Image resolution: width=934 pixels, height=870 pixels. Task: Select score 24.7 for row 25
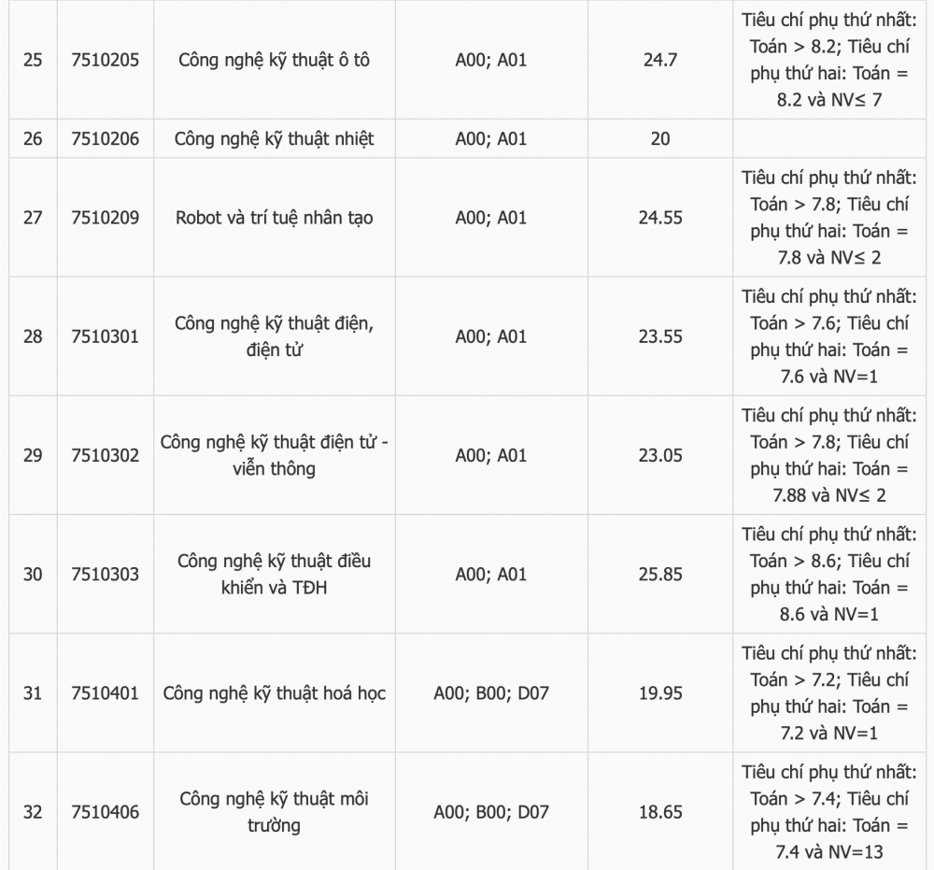coord(660,60)
